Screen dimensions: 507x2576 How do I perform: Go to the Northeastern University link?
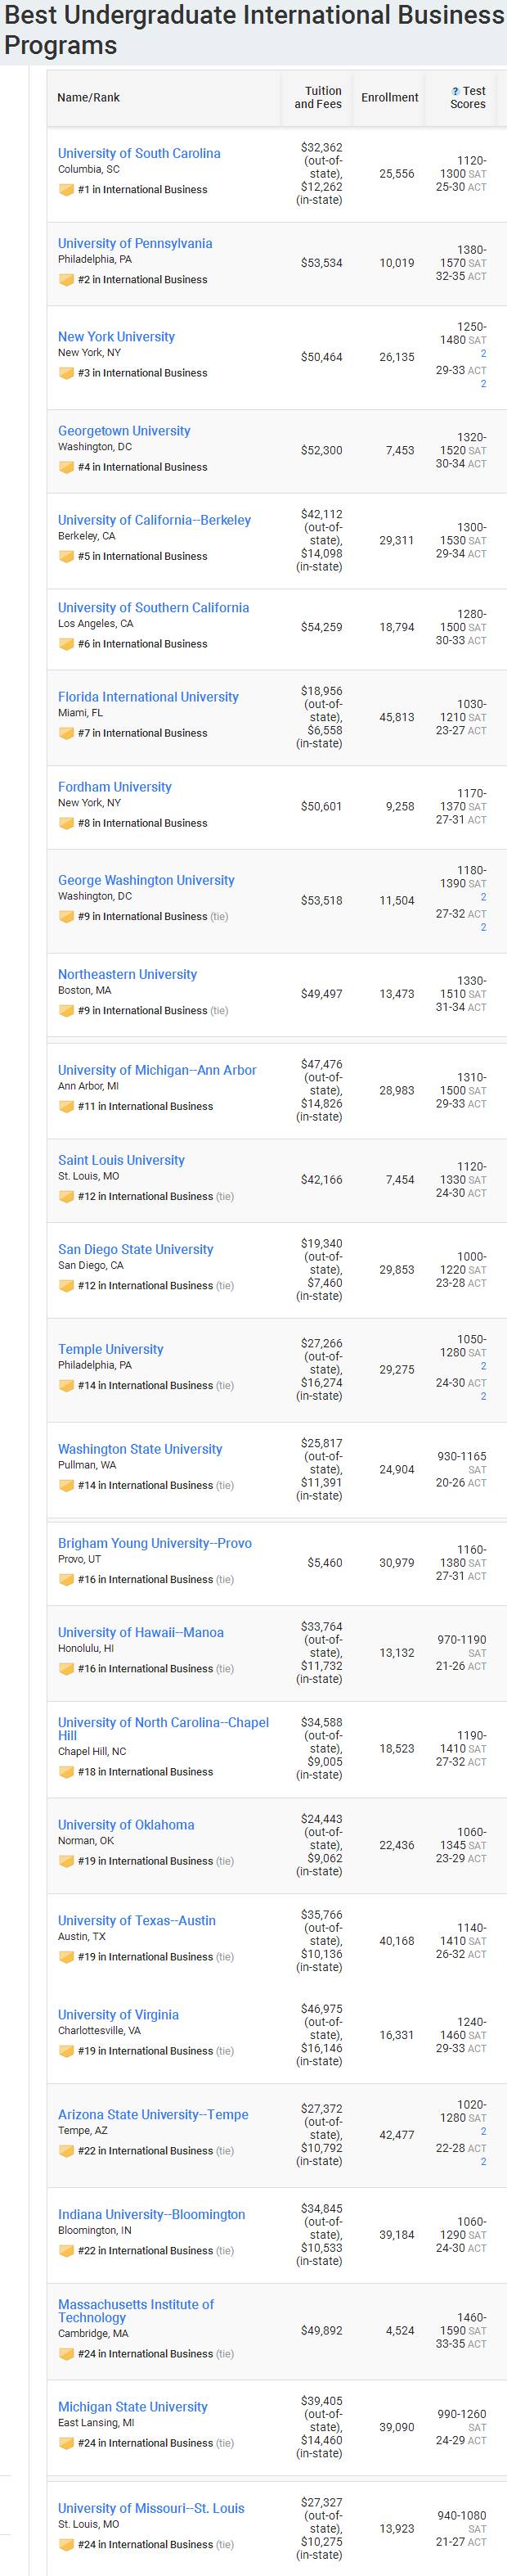tap(127, 974)
